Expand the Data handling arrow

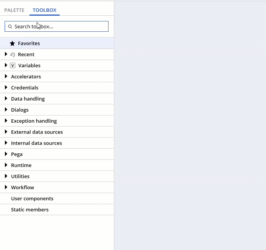pyautogui.click(x=6, y=99)
